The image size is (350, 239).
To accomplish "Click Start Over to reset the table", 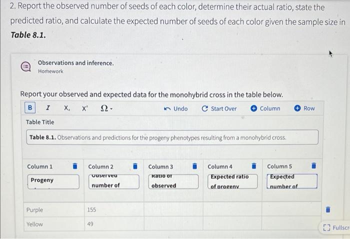I will tap(219, 108).
